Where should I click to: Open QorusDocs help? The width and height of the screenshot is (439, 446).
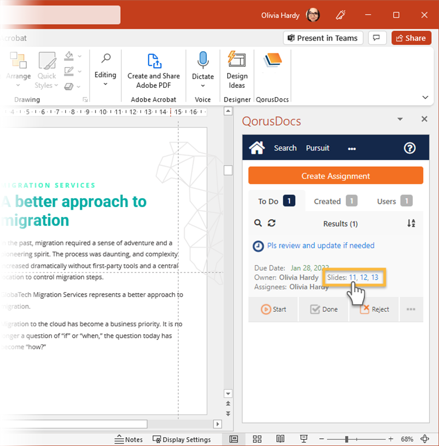pos(409,148)
